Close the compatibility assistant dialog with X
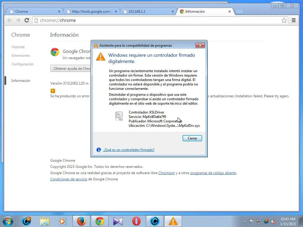This screenshot has width=303, height=227. coord(200,45)
